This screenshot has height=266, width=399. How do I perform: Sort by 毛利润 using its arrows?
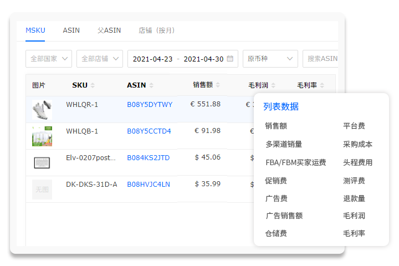[273, 85]
